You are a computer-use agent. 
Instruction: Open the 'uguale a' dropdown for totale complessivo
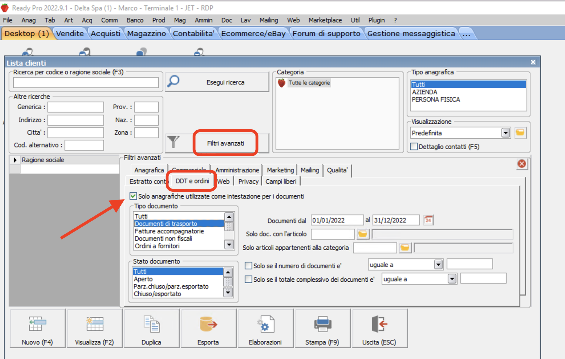pyautogui.click(x=452, y=279)
